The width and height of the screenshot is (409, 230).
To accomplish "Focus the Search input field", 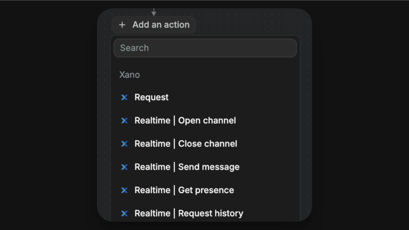I will click(x=205, y=48).
